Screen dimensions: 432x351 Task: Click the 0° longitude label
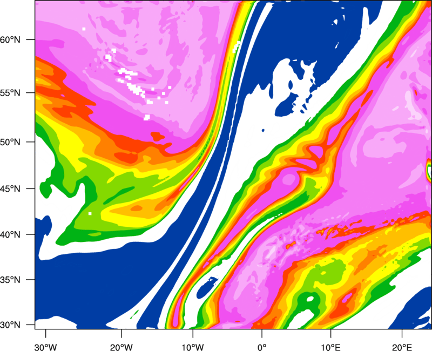tap(262, 347)
